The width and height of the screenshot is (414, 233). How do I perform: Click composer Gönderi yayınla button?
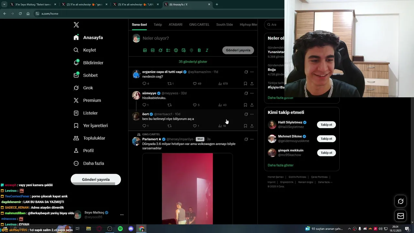coord(238,50)
